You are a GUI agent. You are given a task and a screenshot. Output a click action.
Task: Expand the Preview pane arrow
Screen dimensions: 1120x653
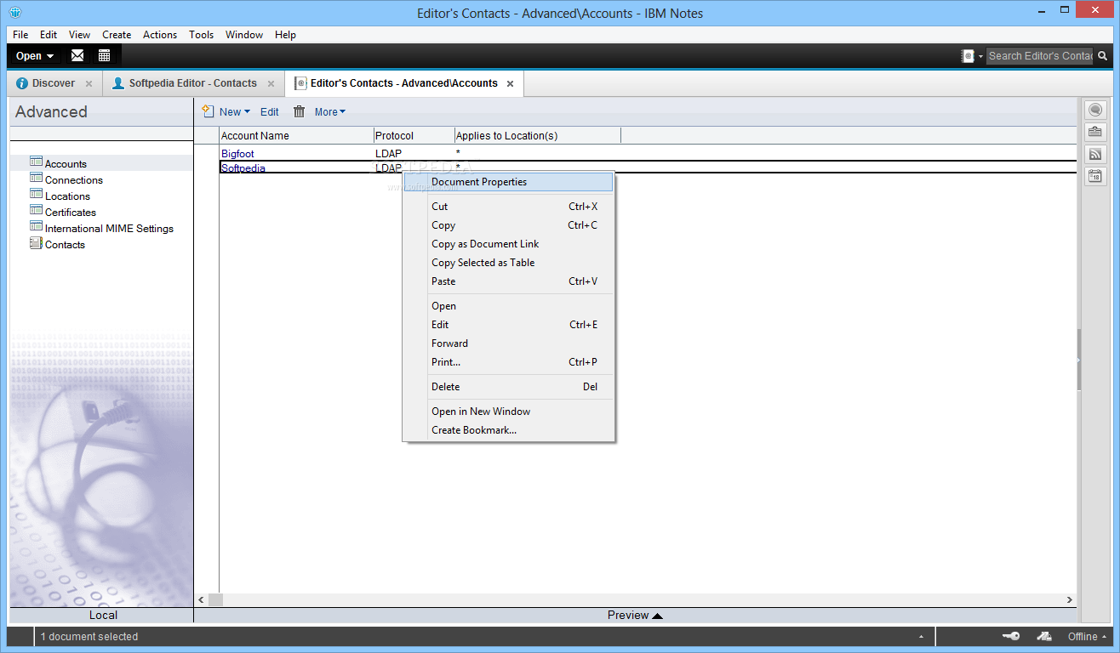tap(657, 616)
